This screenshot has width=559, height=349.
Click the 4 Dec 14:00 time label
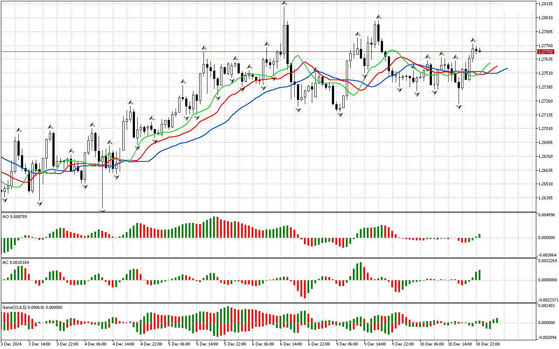(124, 344)
